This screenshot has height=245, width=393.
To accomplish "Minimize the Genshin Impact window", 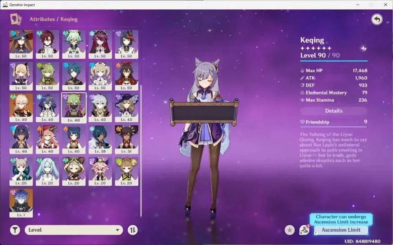I will [358, 5].
